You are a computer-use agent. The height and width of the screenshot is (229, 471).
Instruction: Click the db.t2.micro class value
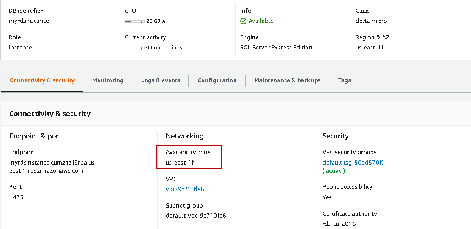click(x=371, y=21)
